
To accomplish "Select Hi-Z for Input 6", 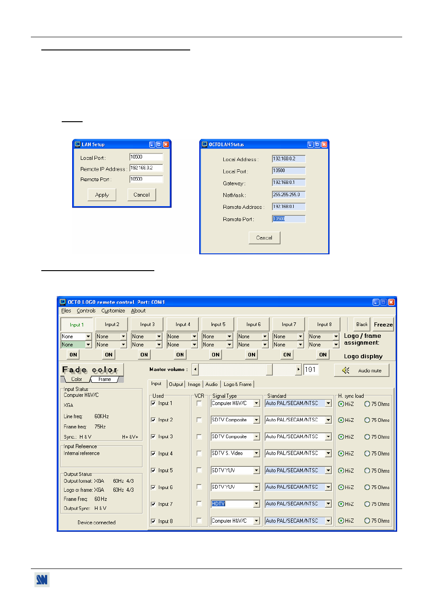I will tap(341, 487).
